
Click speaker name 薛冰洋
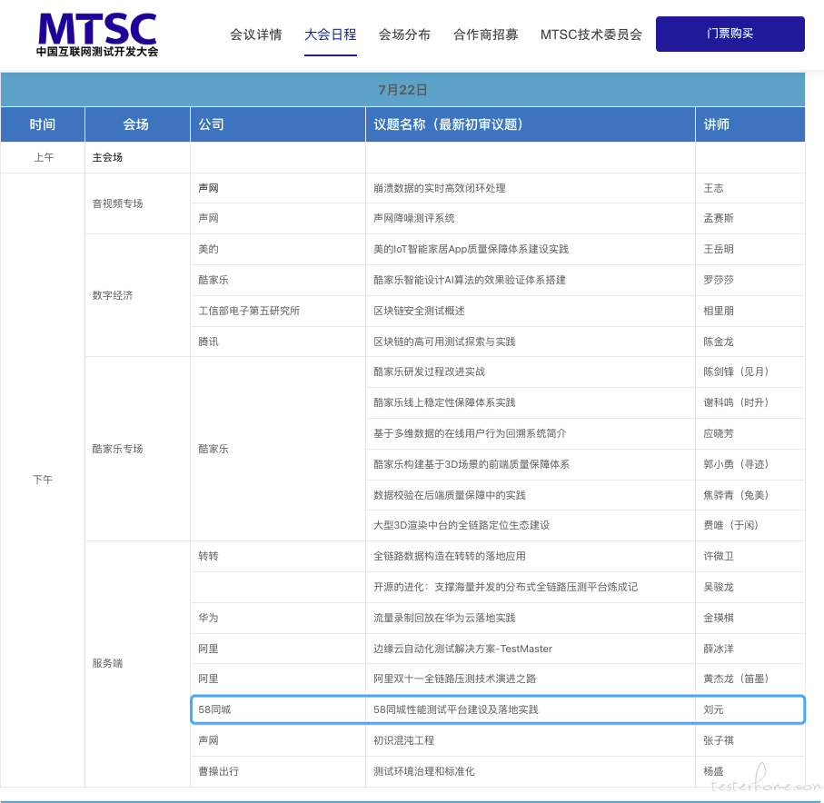pyautogui.click(x=719, y=649)
